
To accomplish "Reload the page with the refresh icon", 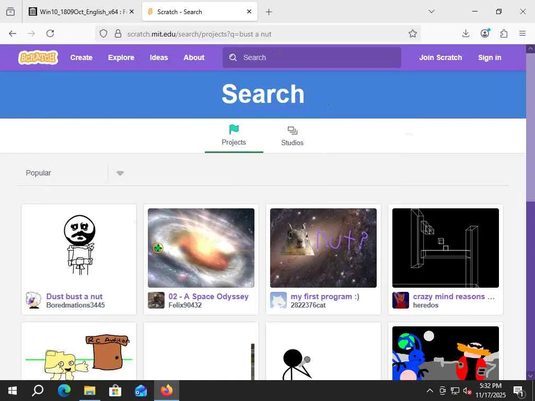I will coord(50,33).
